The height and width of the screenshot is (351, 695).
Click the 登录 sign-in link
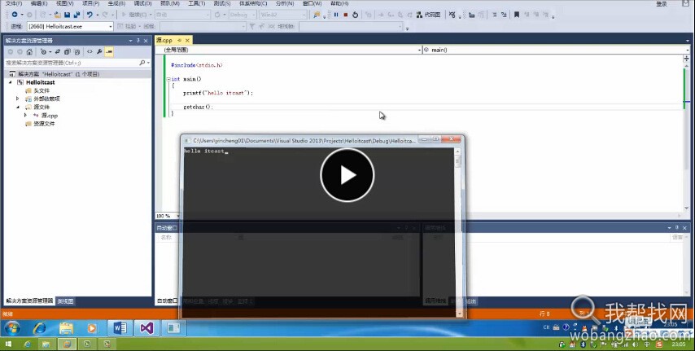click(x=662, y=3)
